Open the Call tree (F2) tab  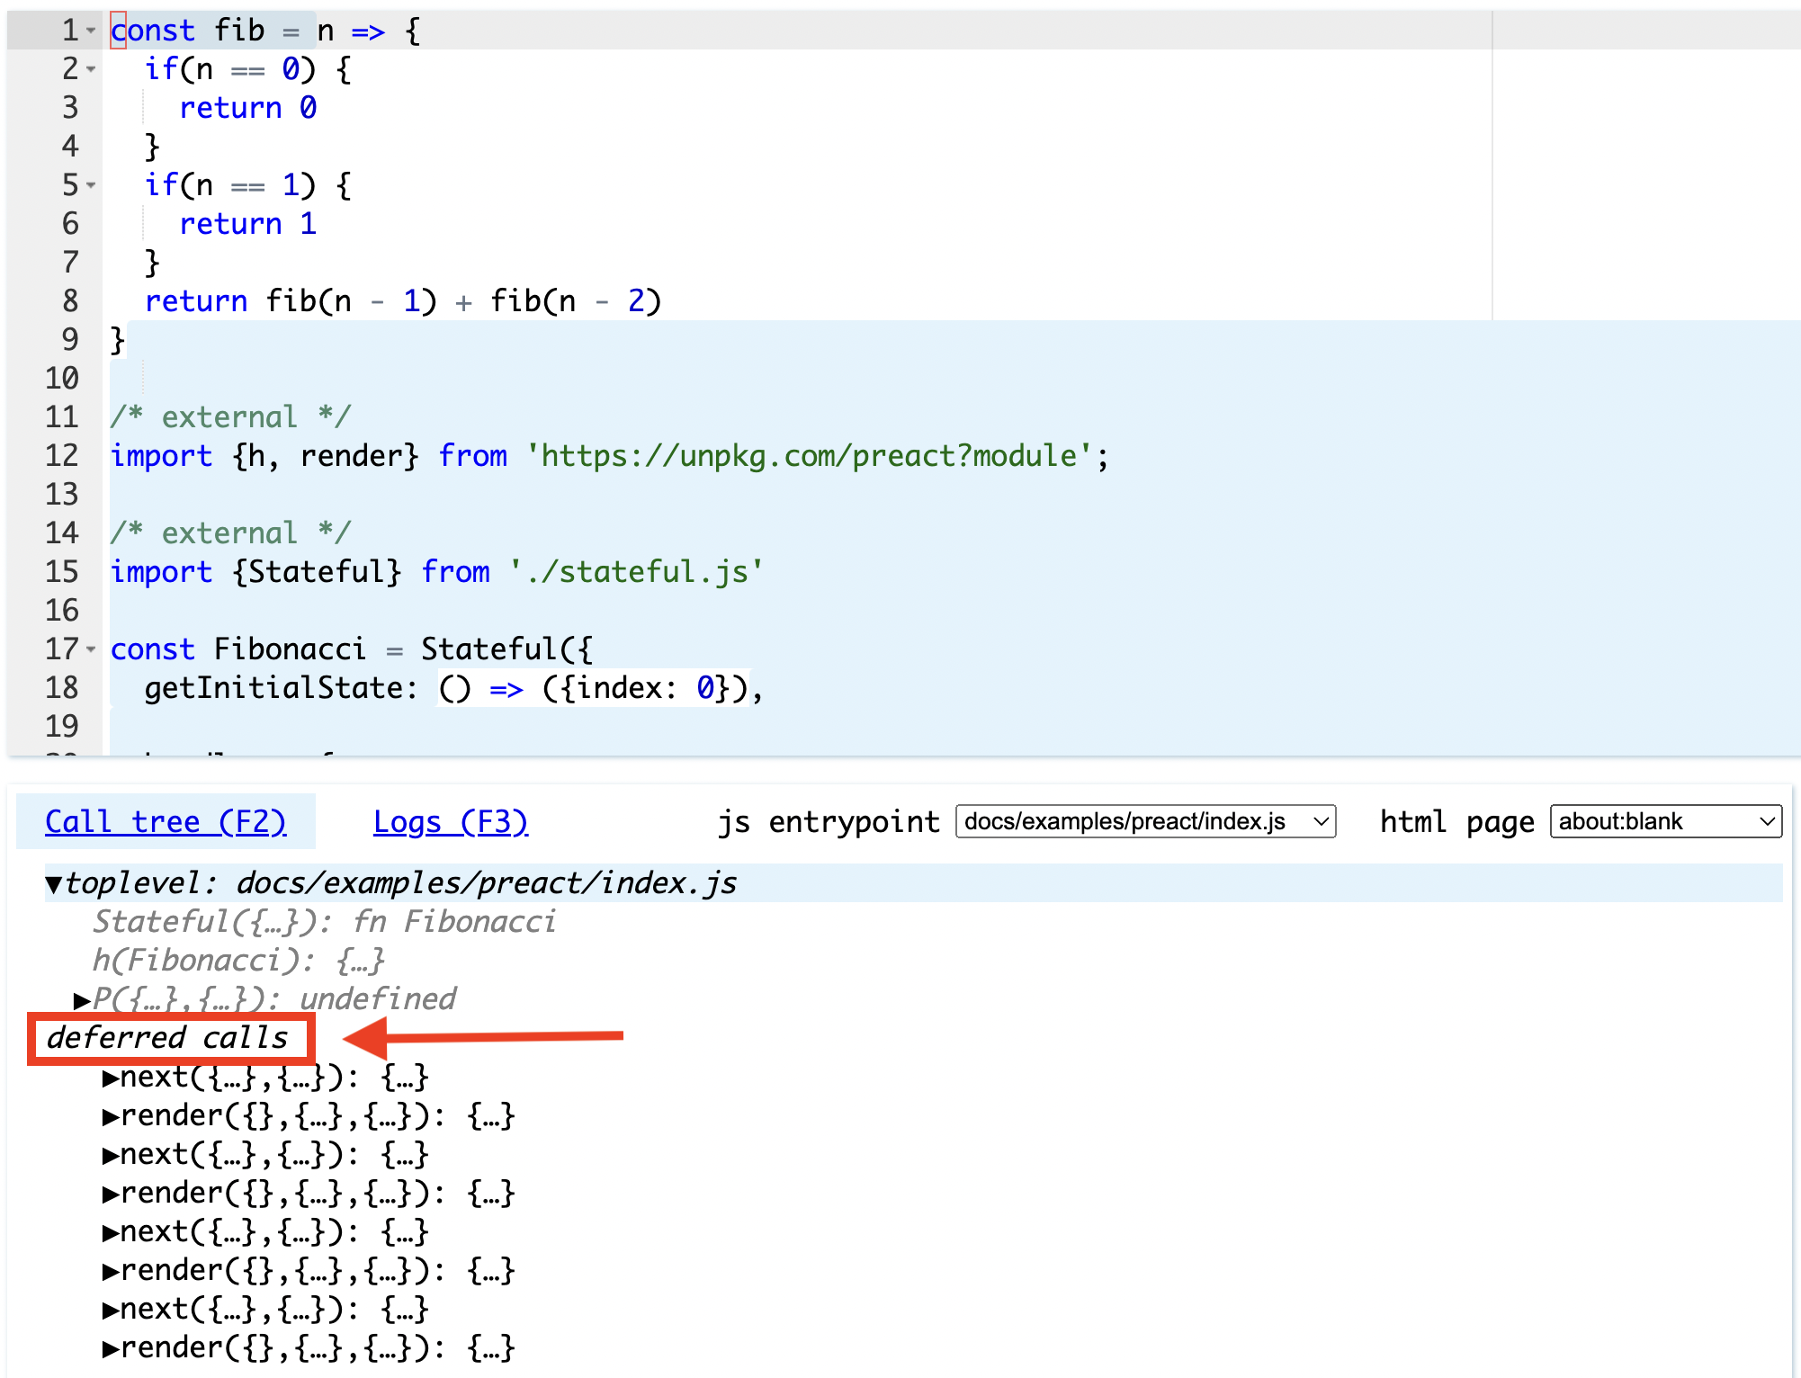[166, 821]
